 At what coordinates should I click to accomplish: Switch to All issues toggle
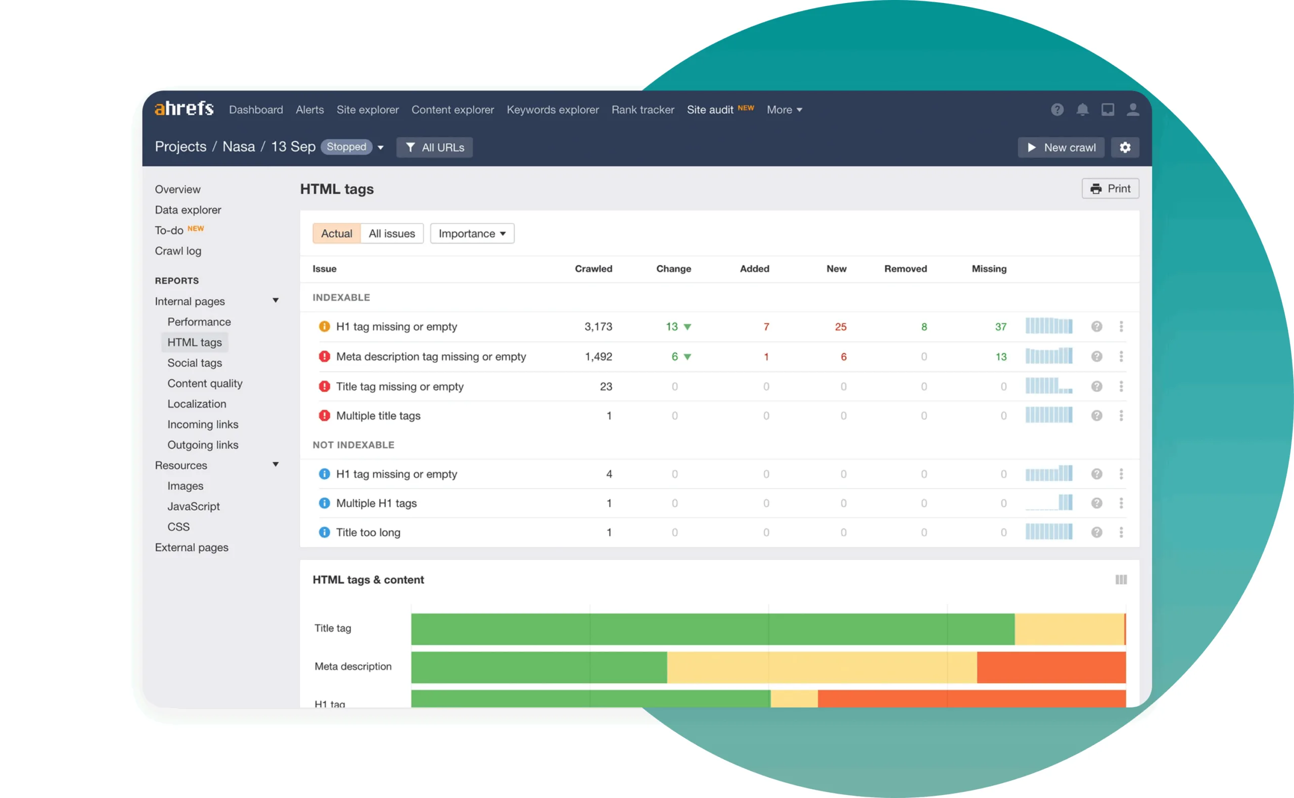(x=392, y=233)
